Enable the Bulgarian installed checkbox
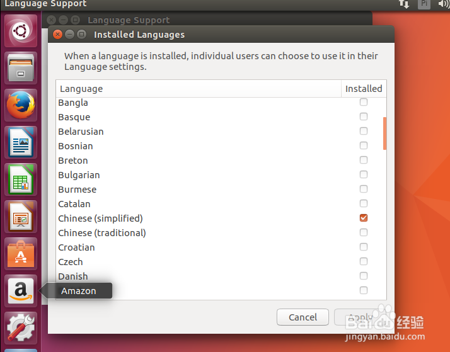The height and width of the screenshot is (352, 450). pos(364,174)
